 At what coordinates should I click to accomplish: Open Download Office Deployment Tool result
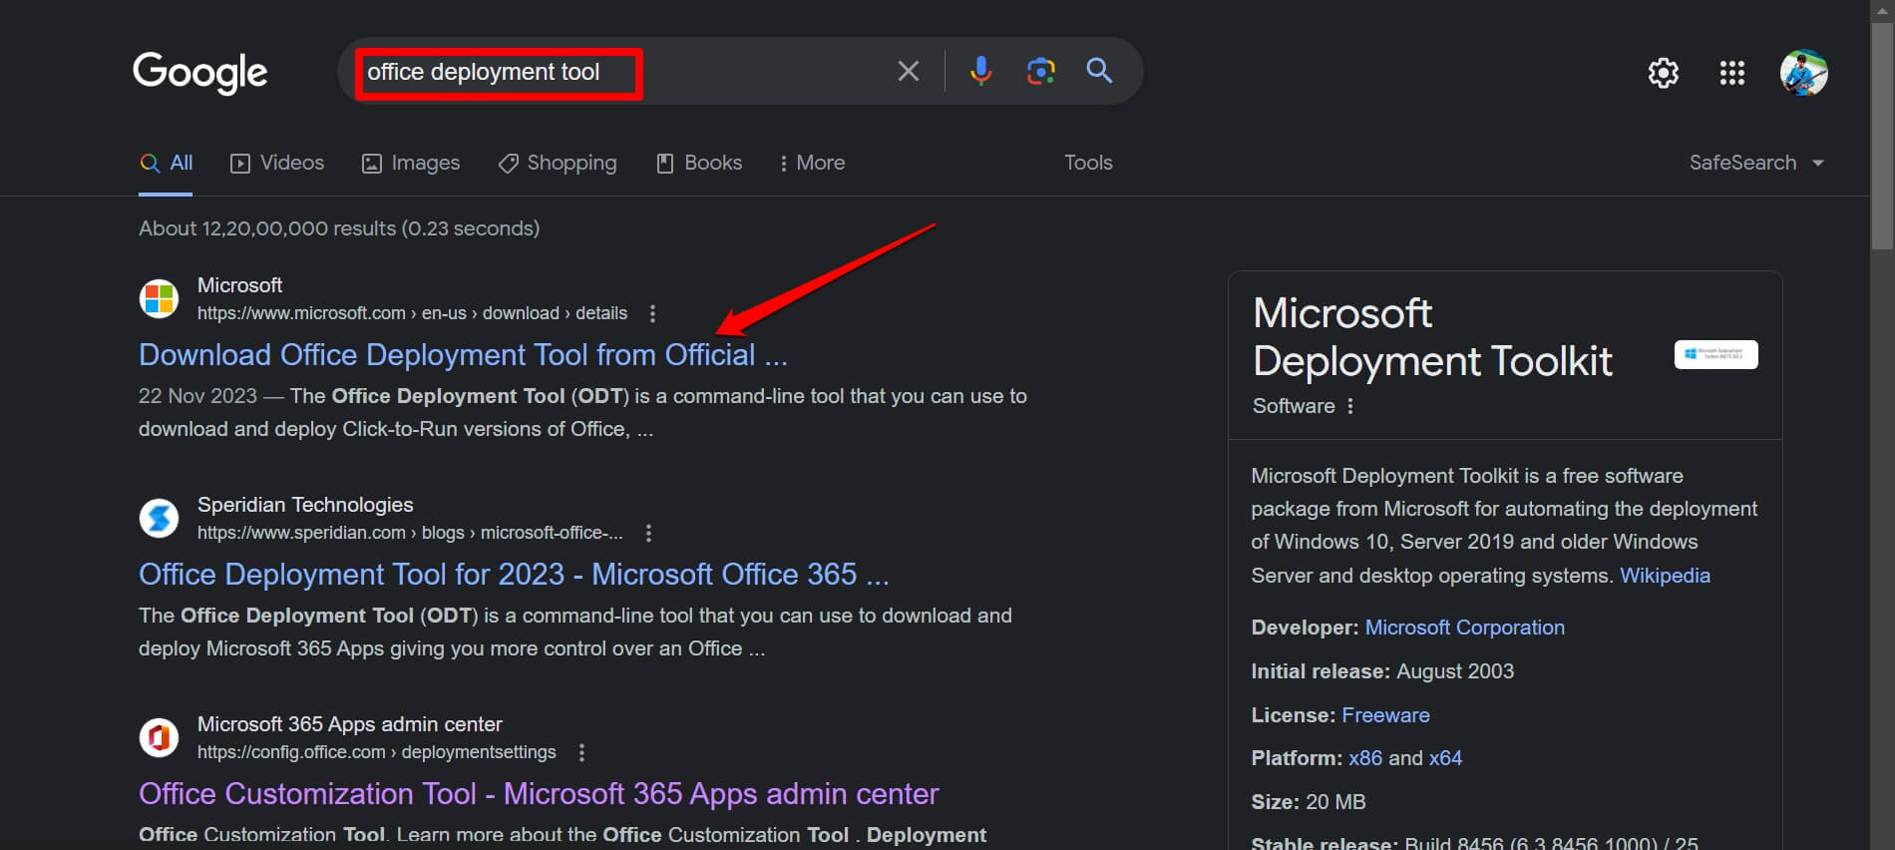click(x=463, y=355)
